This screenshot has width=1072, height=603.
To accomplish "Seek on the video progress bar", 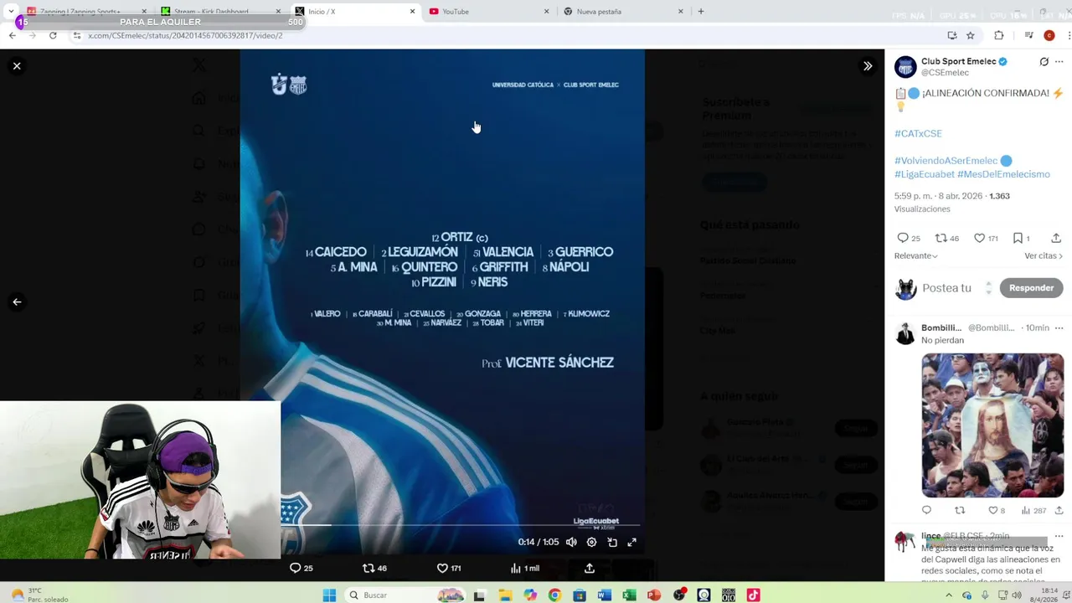I will pos(461,525).
